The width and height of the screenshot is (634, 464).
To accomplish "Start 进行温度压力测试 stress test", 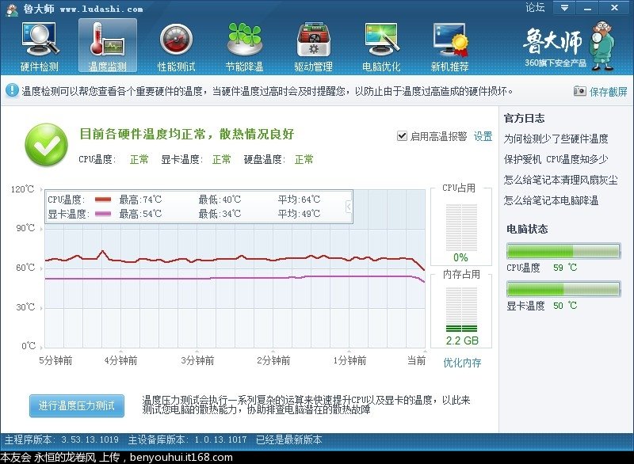I will pos(77,405).
